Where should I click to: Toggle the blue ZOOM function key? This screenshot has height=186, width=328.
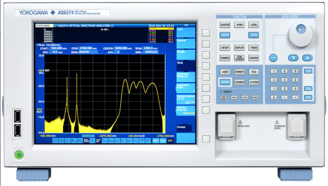pyautogui.click(x=253, y=35)
